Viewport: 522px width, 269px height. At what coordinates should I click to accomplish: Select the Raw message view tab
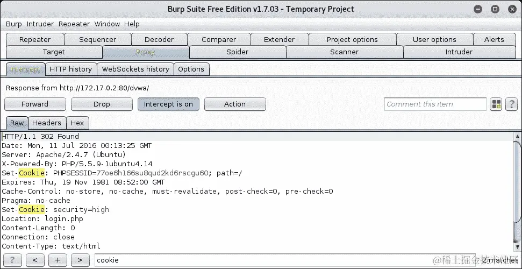click(17, 123)
